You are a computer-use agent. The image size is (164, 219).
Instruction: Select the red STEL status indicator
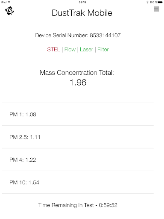pyautogui.click(x=54, y=50)
